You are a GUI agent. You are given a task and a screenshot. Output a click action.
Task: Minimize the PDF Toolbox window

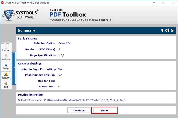[154, 3]
